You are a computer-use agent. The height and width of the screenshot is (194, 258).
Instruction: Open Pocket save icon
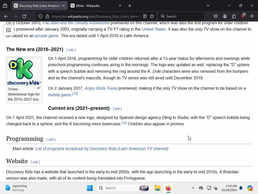click(x=216, y=16)
